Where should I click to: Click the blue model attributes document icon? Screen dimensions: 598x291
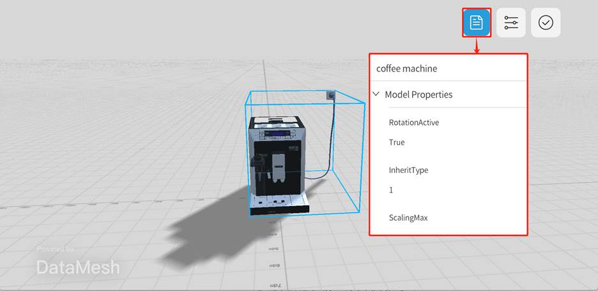tap(477, 23)
